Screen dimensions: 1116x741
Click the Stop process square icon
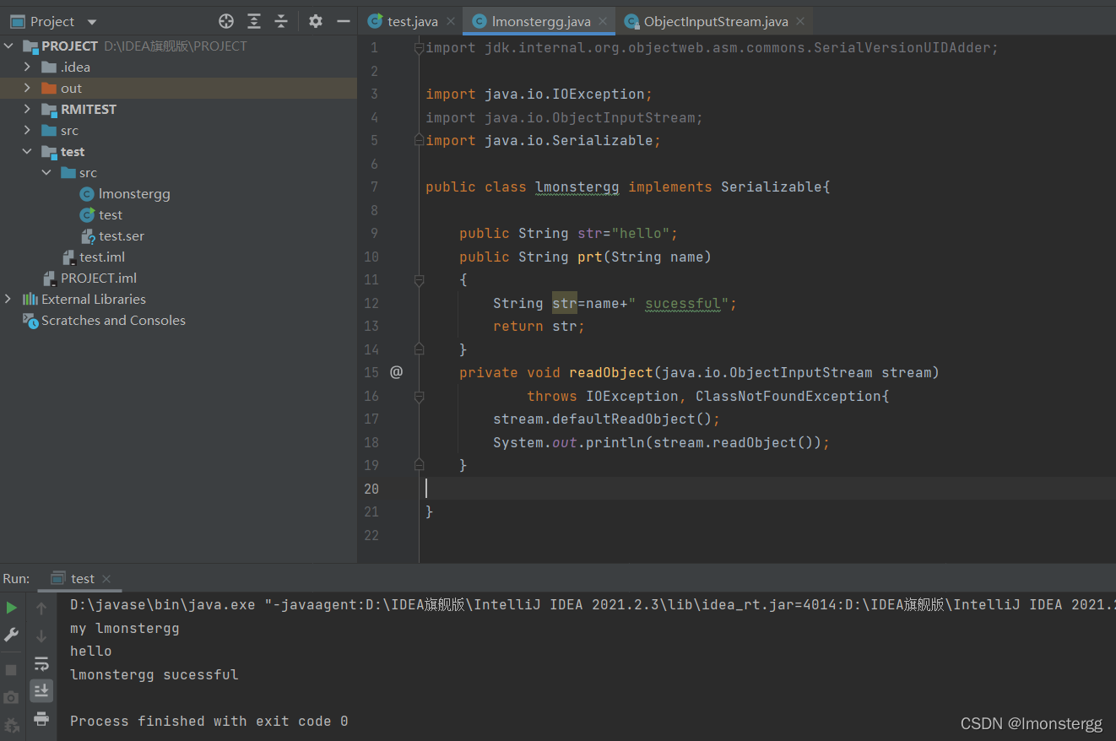pyautogui.click(x=11, y=669)
